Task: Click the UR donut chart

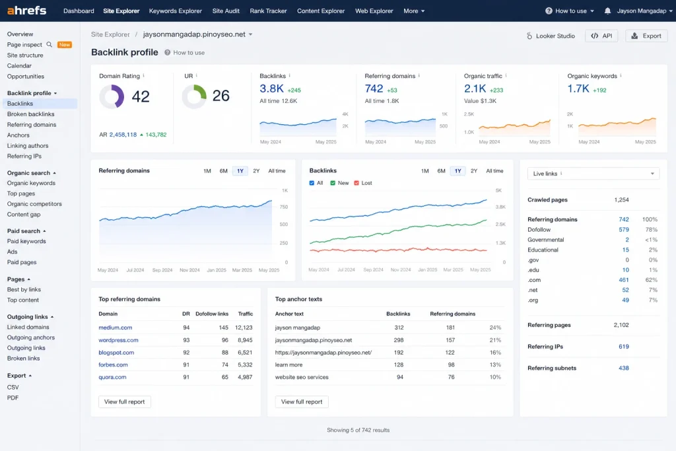Action: click(194, 96)
